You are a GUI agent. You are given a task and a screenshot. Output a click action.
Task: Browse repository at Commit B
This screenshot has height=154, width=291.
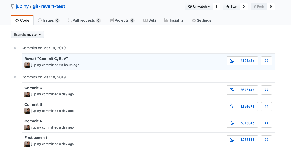click(266, 107)
